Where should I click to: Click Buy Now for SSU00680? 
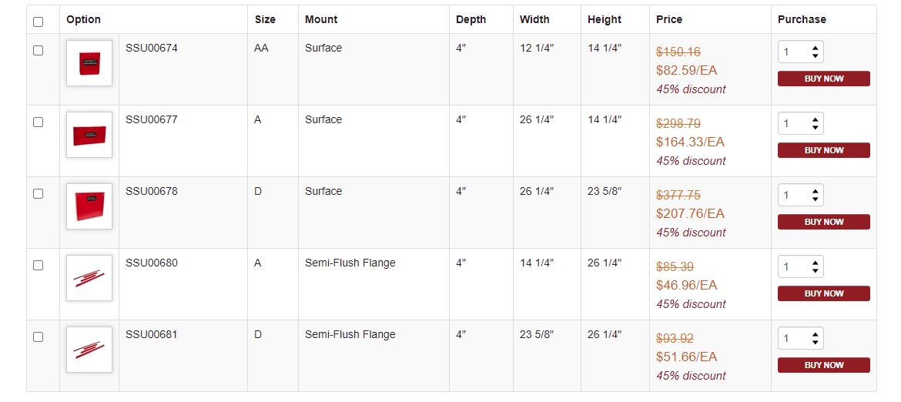point(823,293)
